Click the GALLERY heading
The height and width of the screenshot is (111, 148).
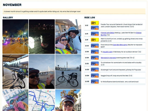click(x=8, y=18)
